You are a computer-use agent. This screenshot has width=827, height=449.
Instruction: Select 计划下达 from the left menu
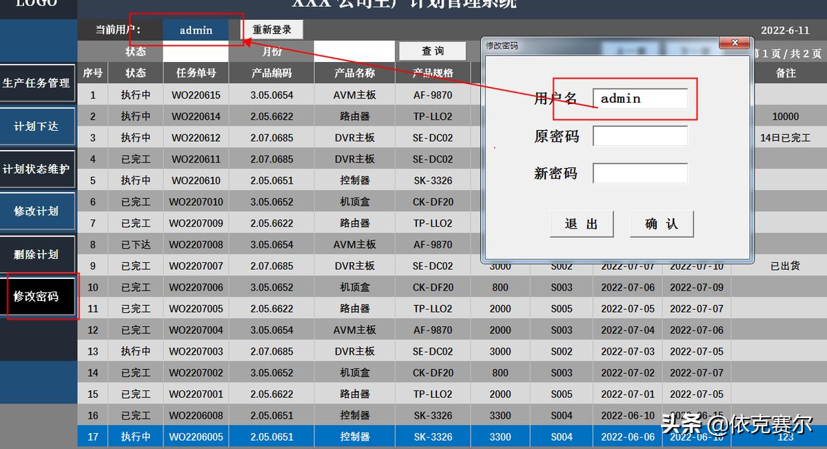[37, 126]
